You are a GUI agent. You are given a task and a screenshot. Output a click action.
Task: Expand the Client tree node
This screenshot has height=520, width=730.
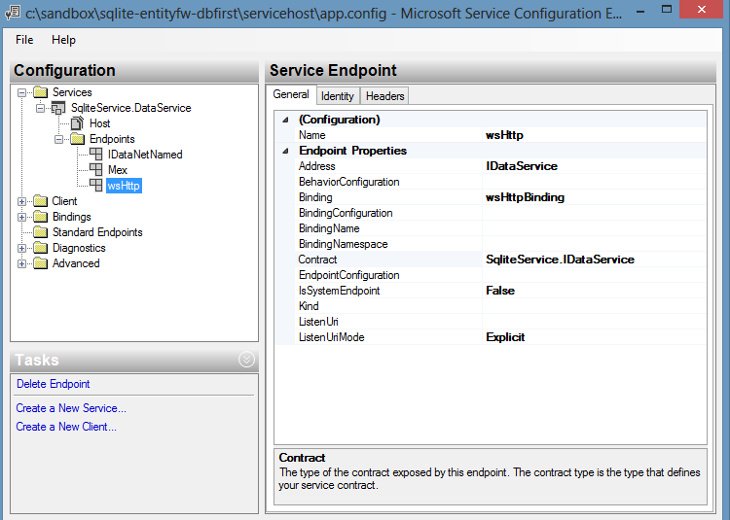(21, 201)
